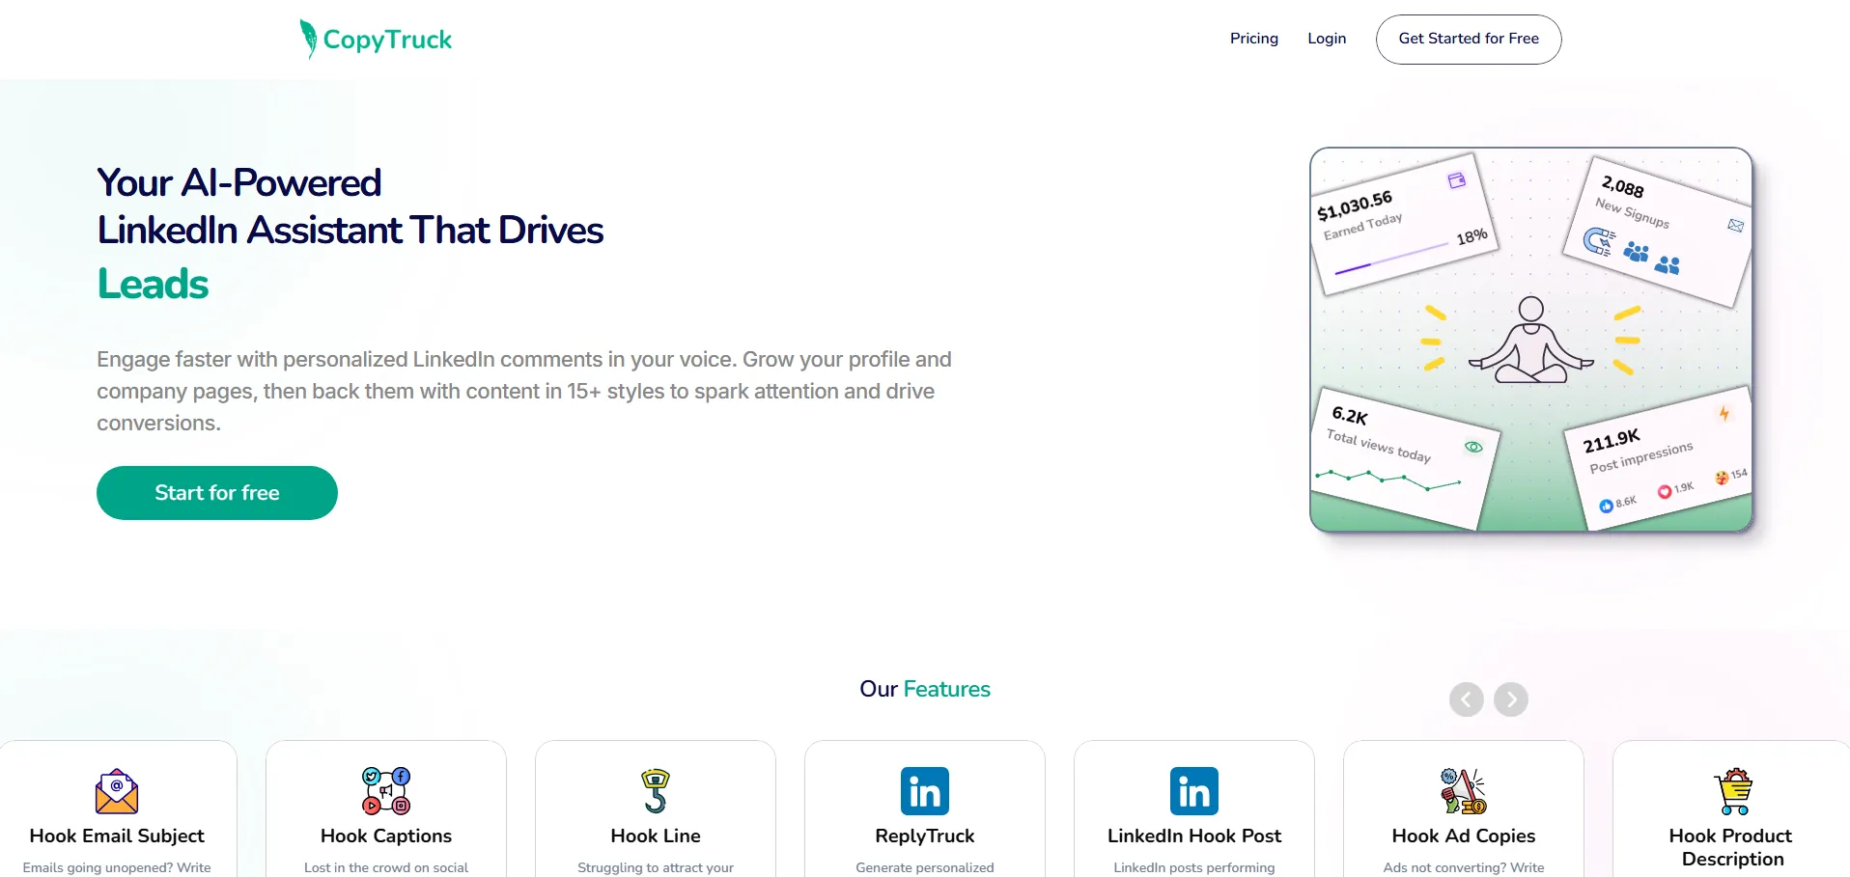Open the Pricing page
This screenshot has width=1850, height=877.
[1253, 39]
